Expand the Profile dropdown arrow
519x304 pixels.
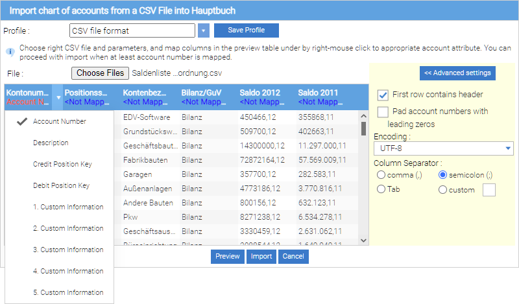[x=204, y=30]
